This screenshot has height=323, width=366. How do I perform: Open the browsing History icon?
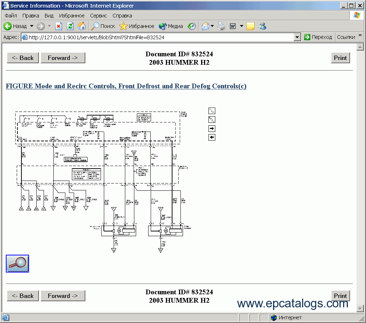point(192,26)
